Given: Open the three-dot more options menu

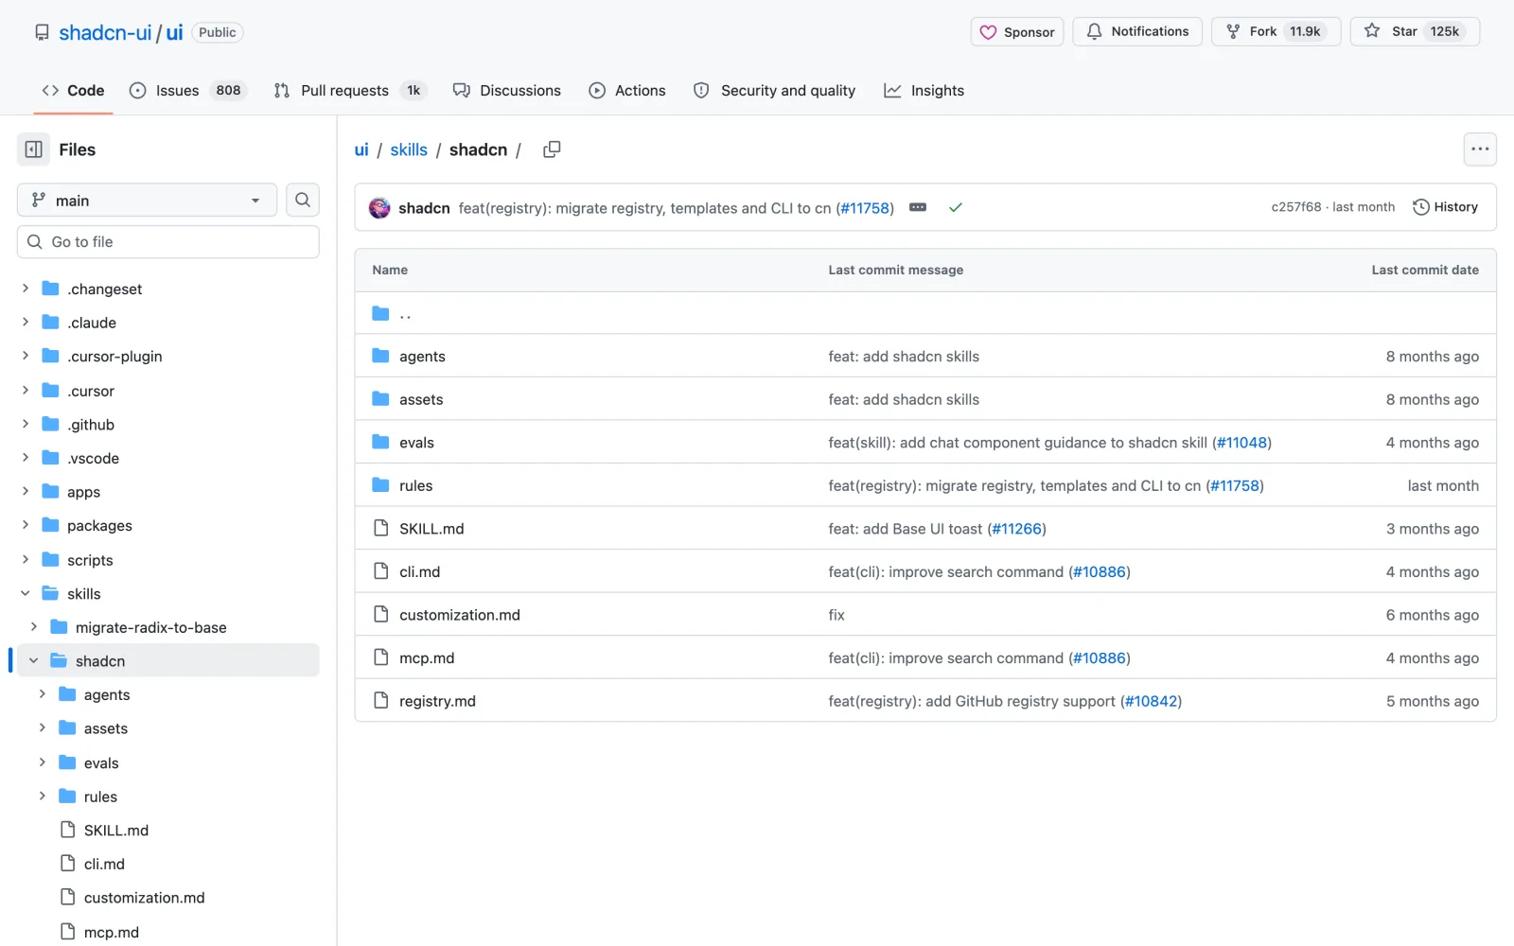Looking at the screenshot, I should click(1480, 149).
